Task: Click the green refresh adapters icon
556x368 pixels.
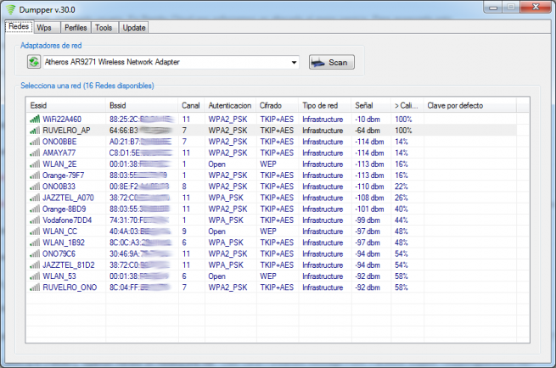Action: coord(34,62)
